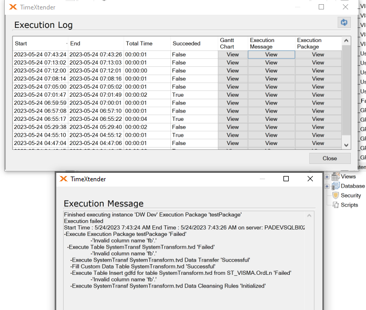Select total time cell 00:00:00
This screenshot has width=366, height=310.
(147, 71)
